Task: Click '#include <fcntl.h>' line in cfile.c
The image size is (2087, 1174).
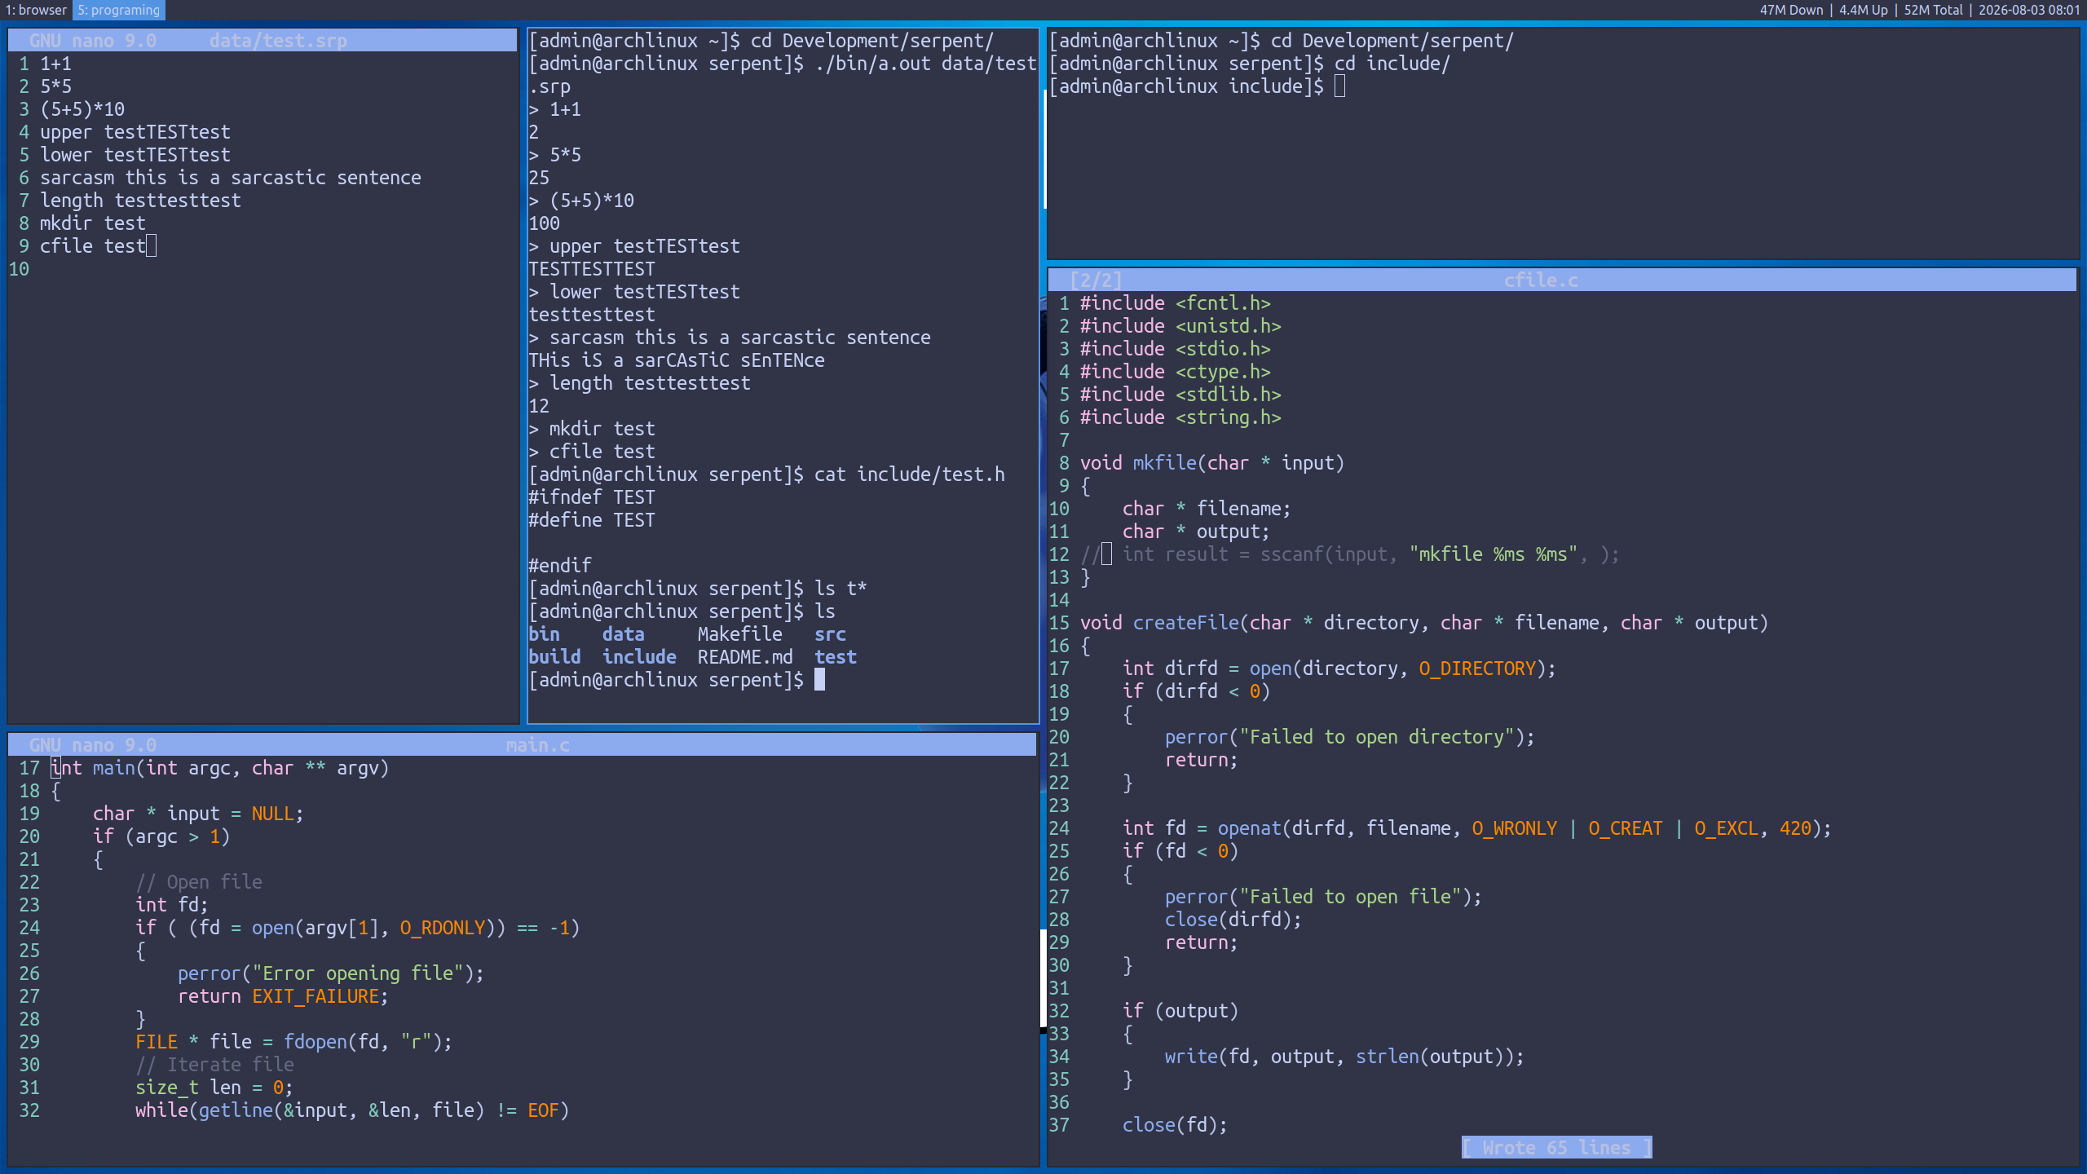Action: [1176, 303]
